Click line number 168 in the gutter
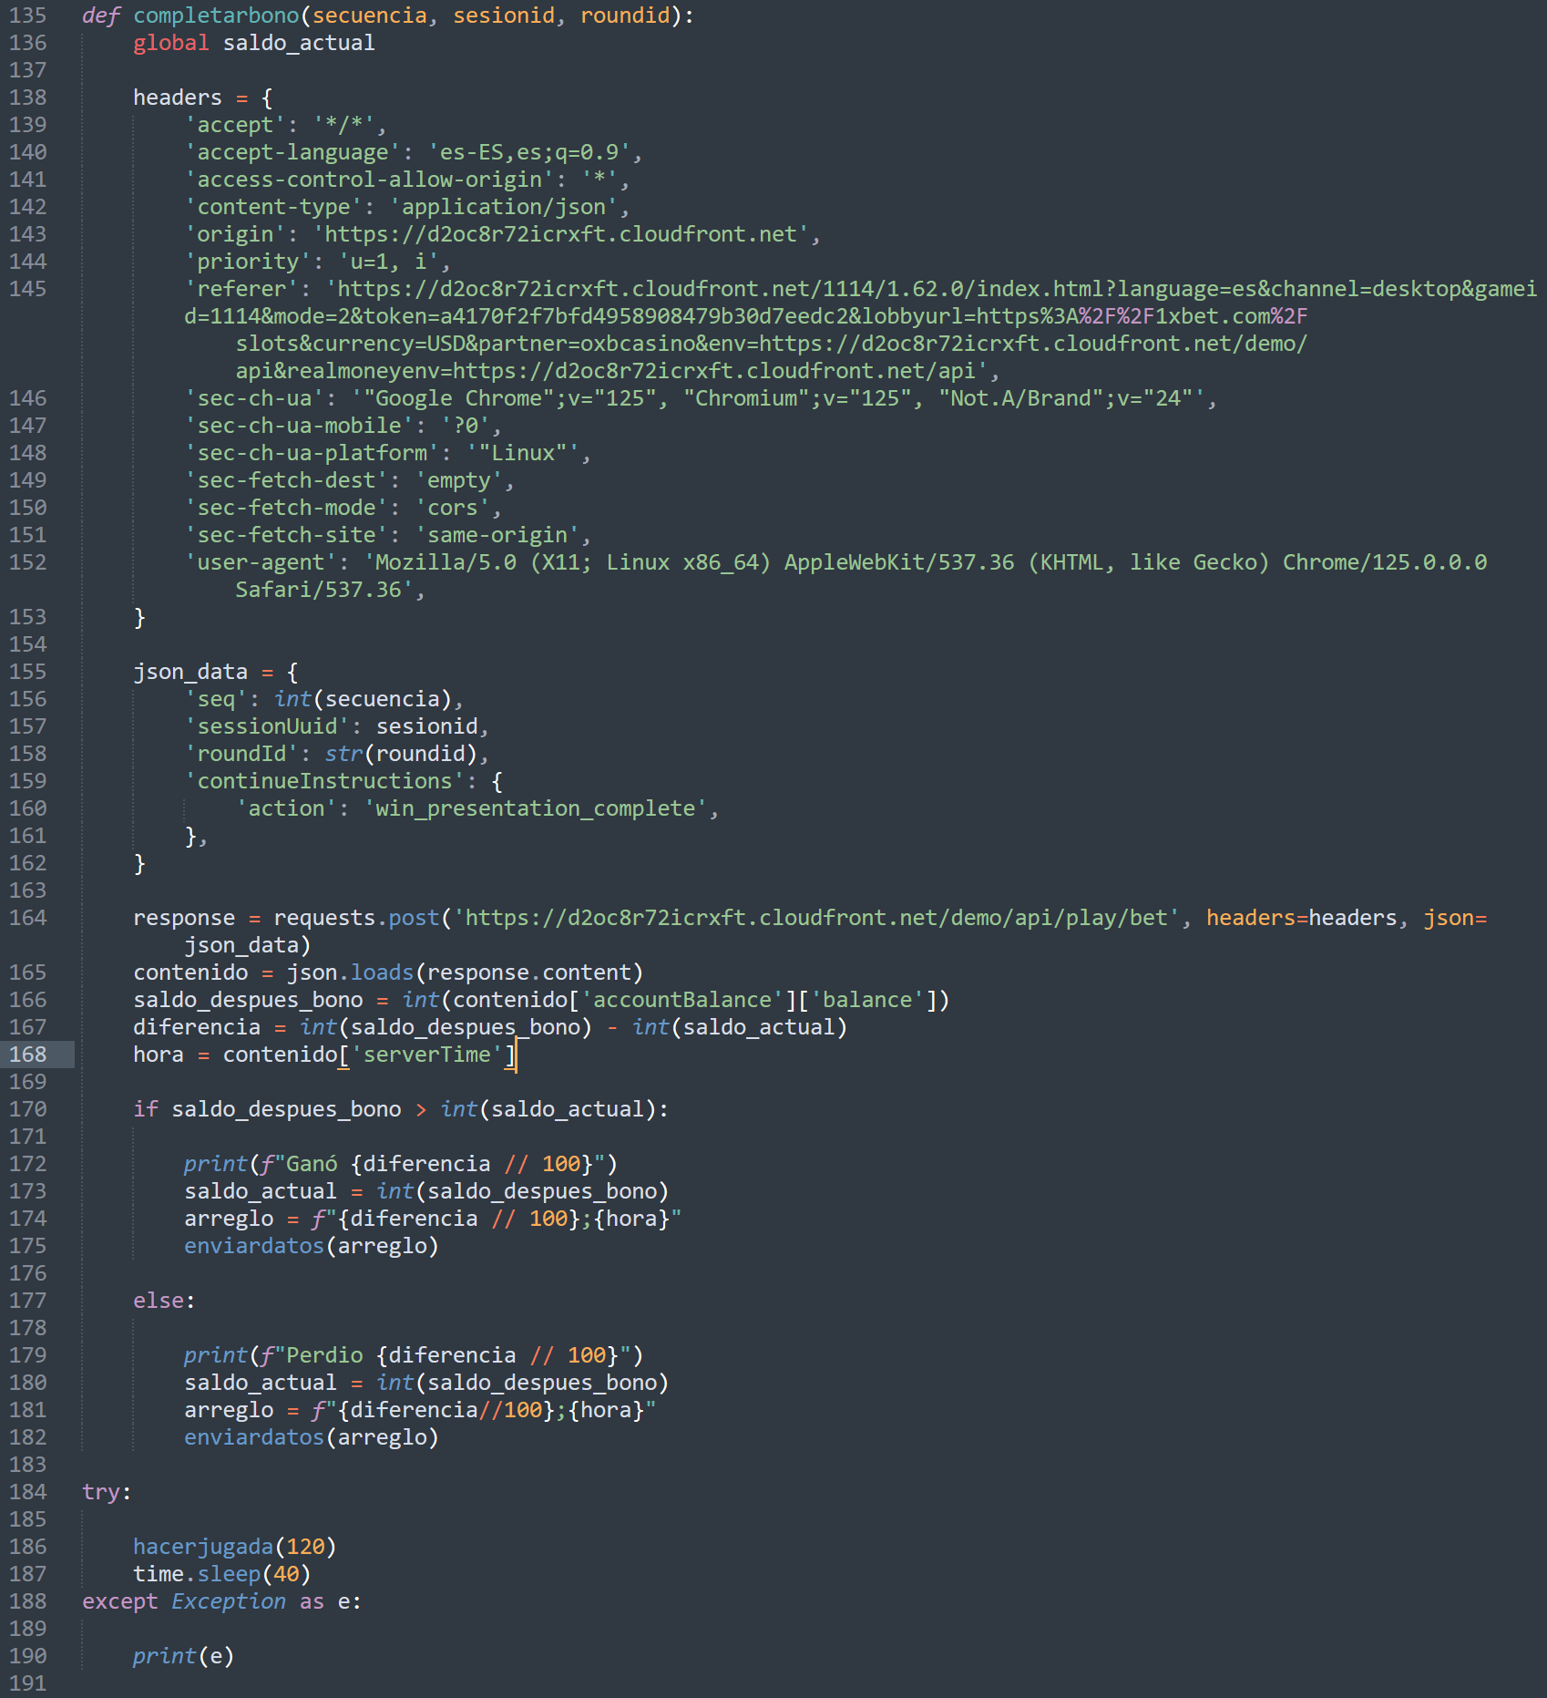 [x=27, y=1055]
